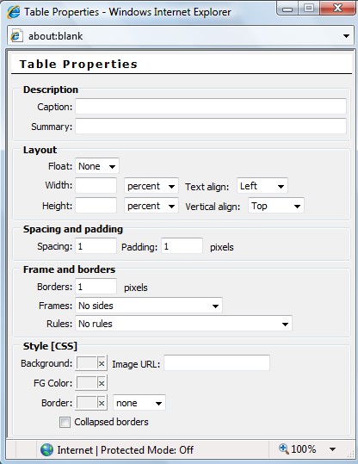Click the Internet globe icon in status bar
Viewport: 358px width, 464px height.
click(x=46, y=449)
